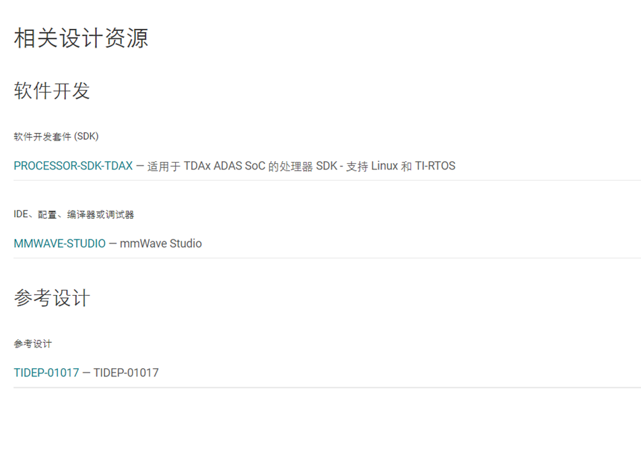
Task: Open the PROCESSOR-SDK-TDAX product link
Action: pos(72,165)
